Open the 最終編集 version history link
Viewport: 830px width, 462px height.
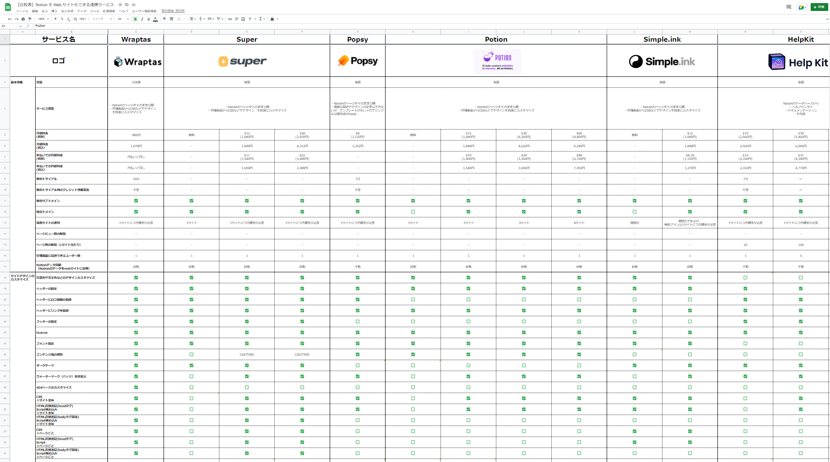click(x=173, y=11)
